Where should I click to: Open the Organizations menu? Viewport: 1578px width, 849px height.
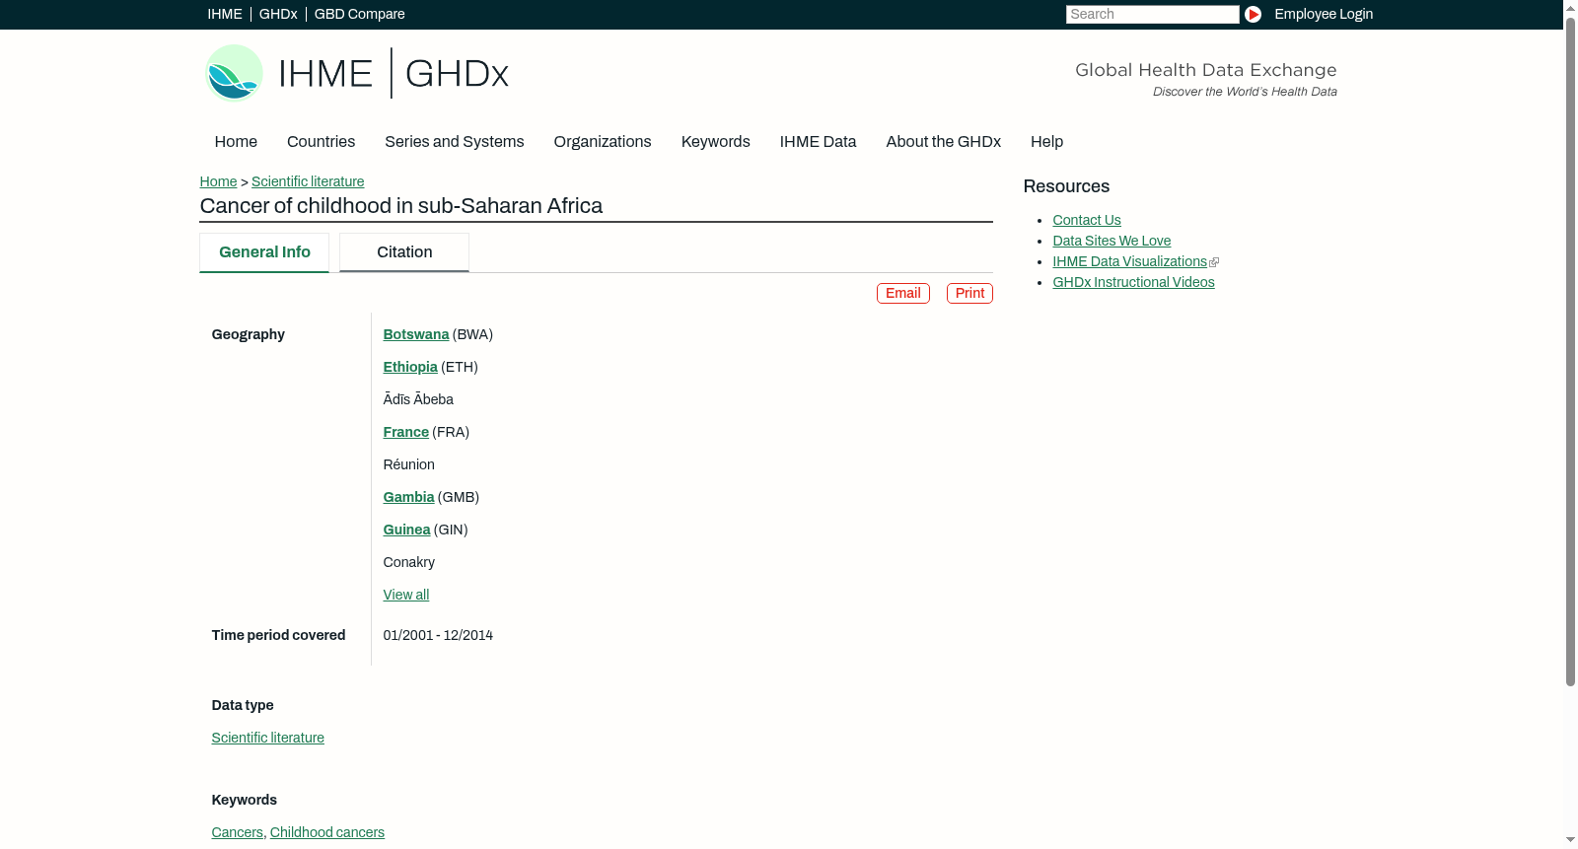pyautogui.click(x=603, y=142)
